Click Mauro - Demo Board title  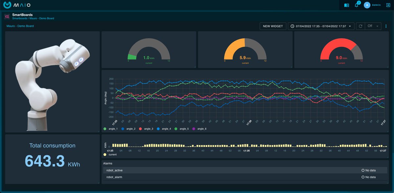pos(20,26)
